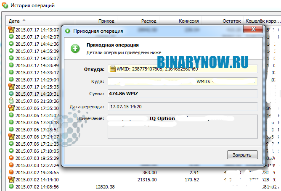Click the invoice icon for 2015.07.17 14:25:35

[x=11, y=86]
